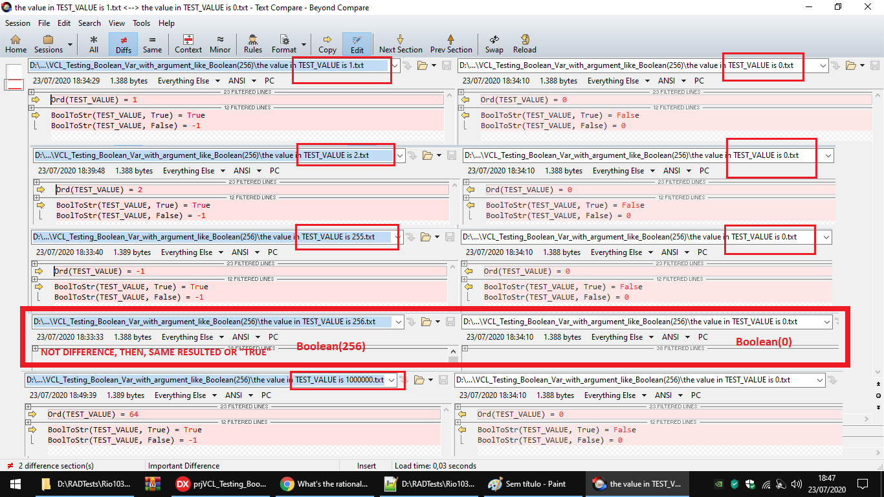Open the Help menu
Viewport: 884px width, 497px height.
166,23
